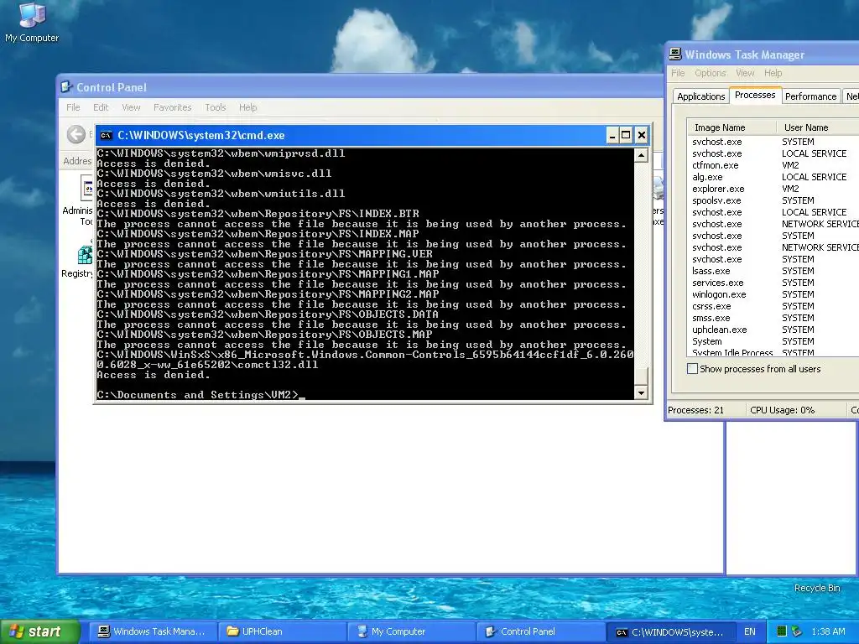The image size is (859, 644).
Task: Select explorer.exe process row
Action: point(773,189)
